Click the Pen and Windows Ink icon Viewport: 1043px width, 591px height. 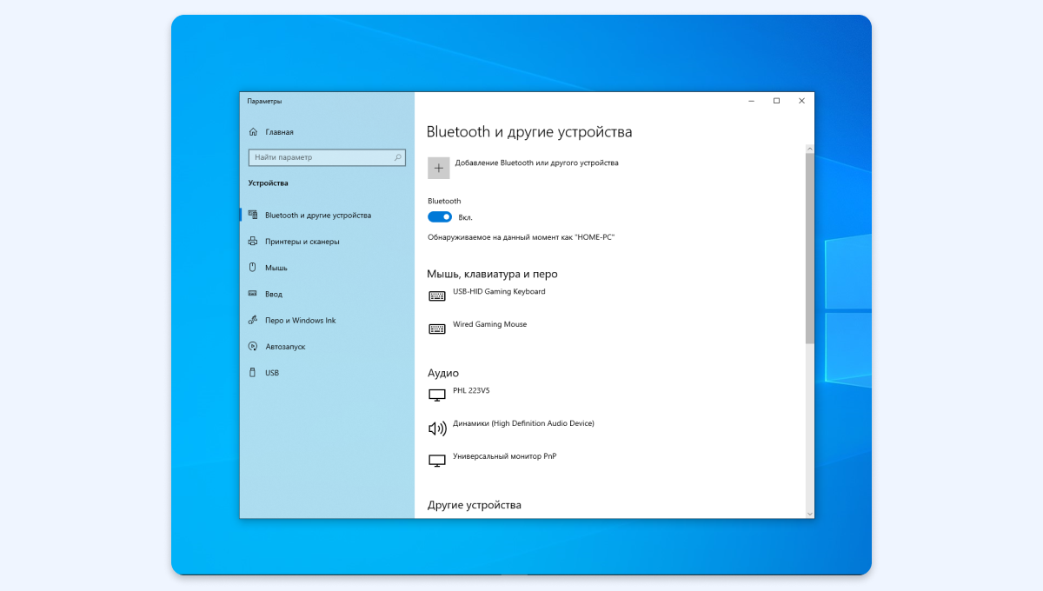tap(253, 320)
